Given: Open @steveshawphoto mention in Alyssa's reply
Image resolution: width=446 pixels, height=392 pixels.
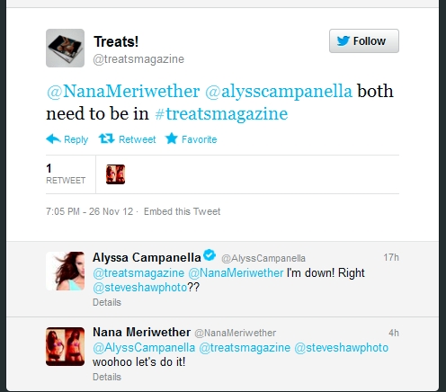Looking at the screenshot, I should pyautogui.click(x=140, y=288).
